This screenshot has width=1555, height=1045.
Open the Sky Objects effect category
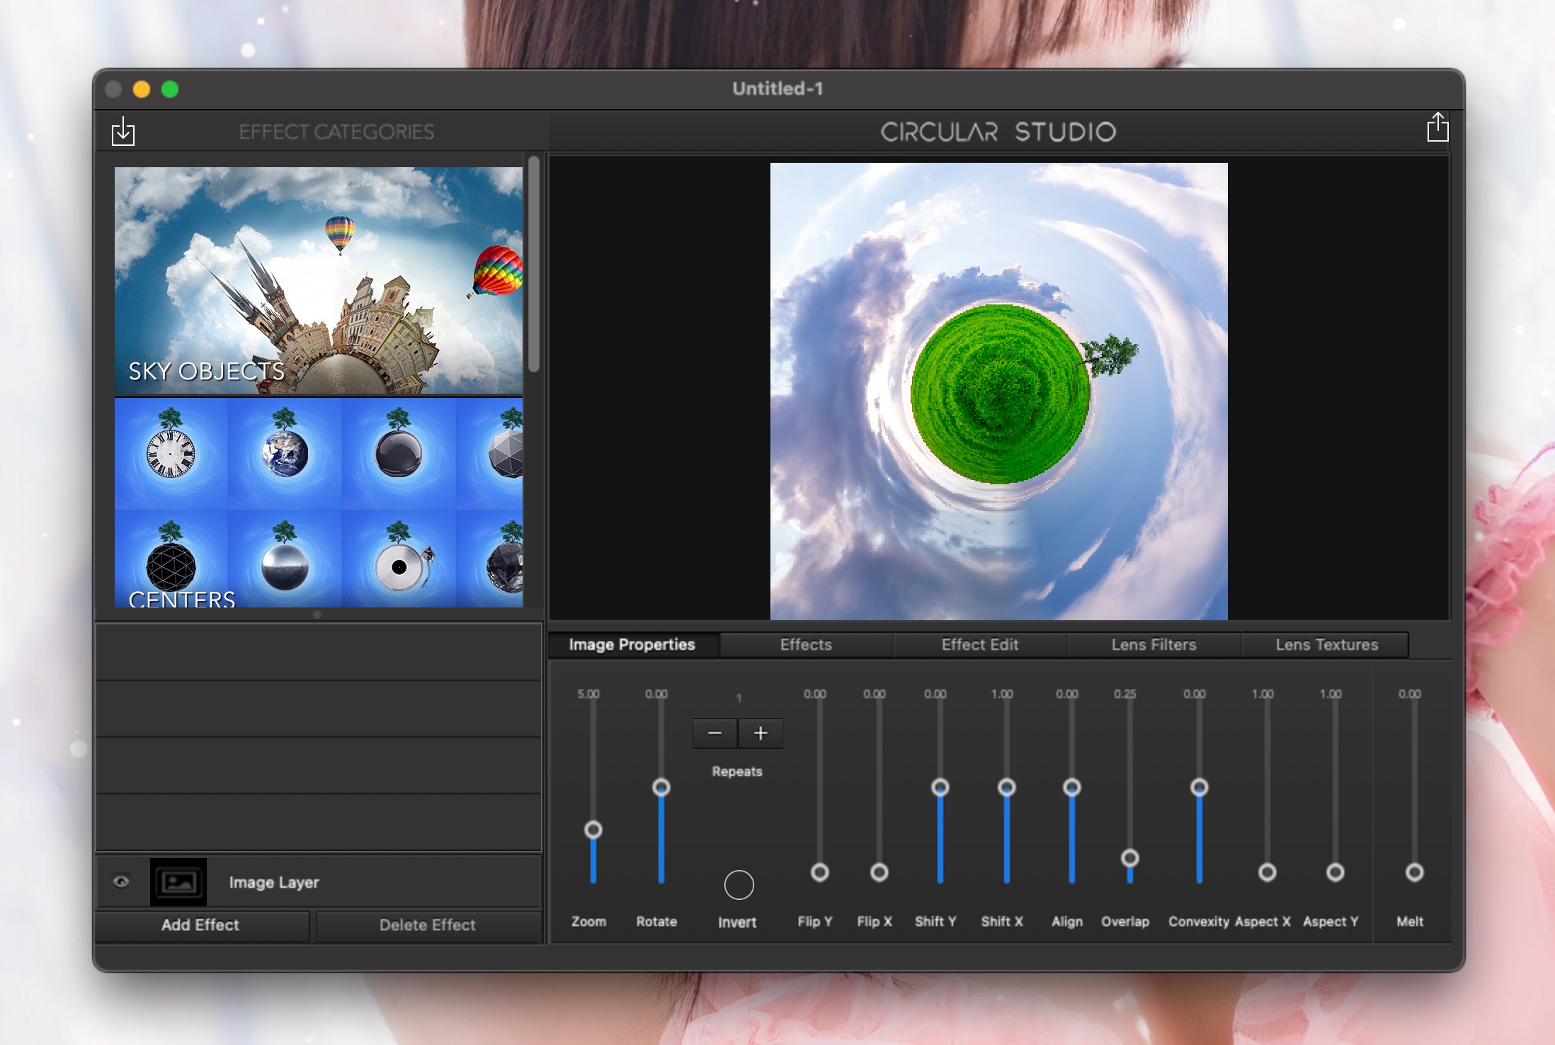click(319, 280)
